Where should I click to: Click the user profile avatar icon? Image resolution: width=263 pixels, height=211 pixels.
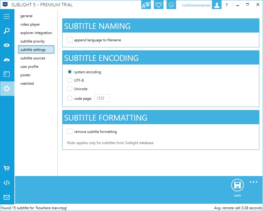click(x=217, y=5)
